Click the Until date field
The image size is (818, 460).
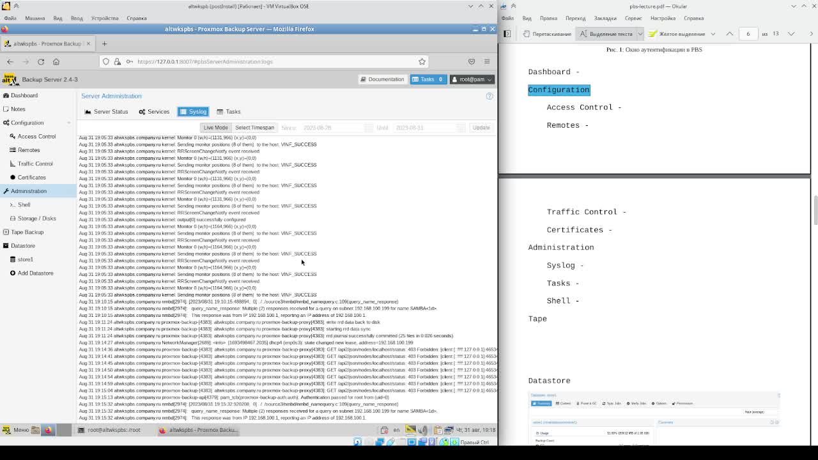coord(424,128)
